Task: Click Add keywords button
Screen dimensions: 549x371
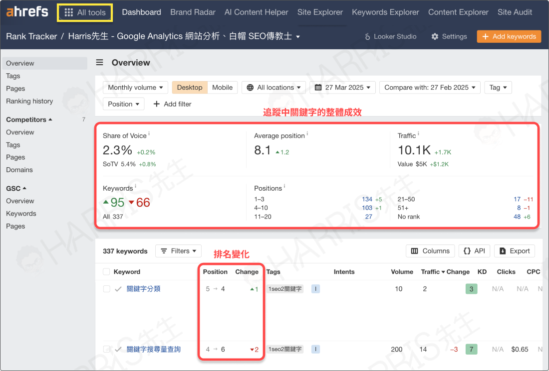Action: (x=509, y=36)
